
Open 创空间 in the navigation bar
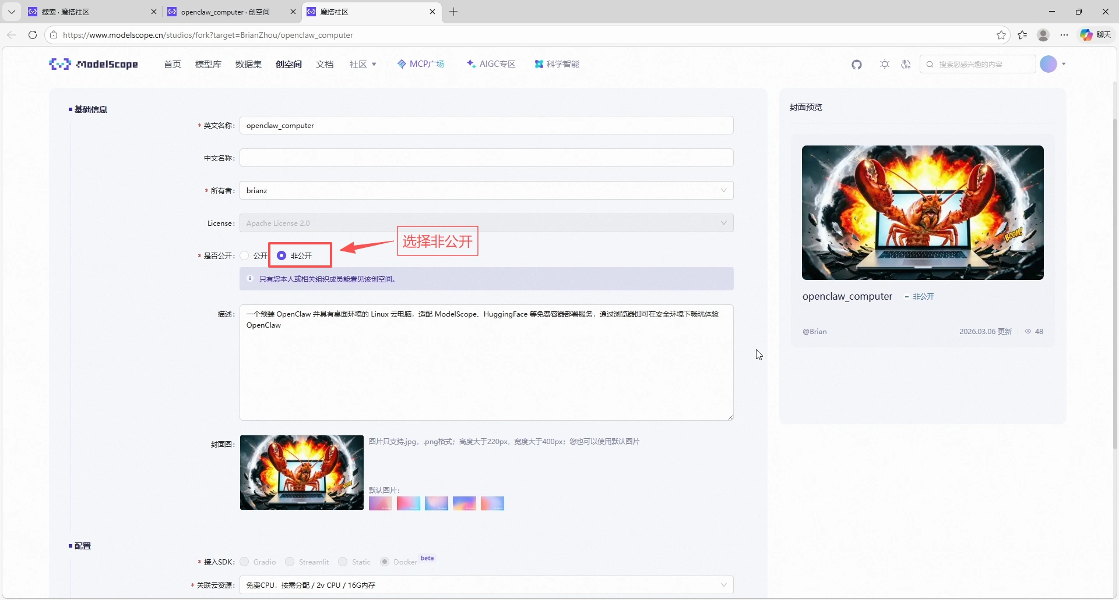pos(288,64)
